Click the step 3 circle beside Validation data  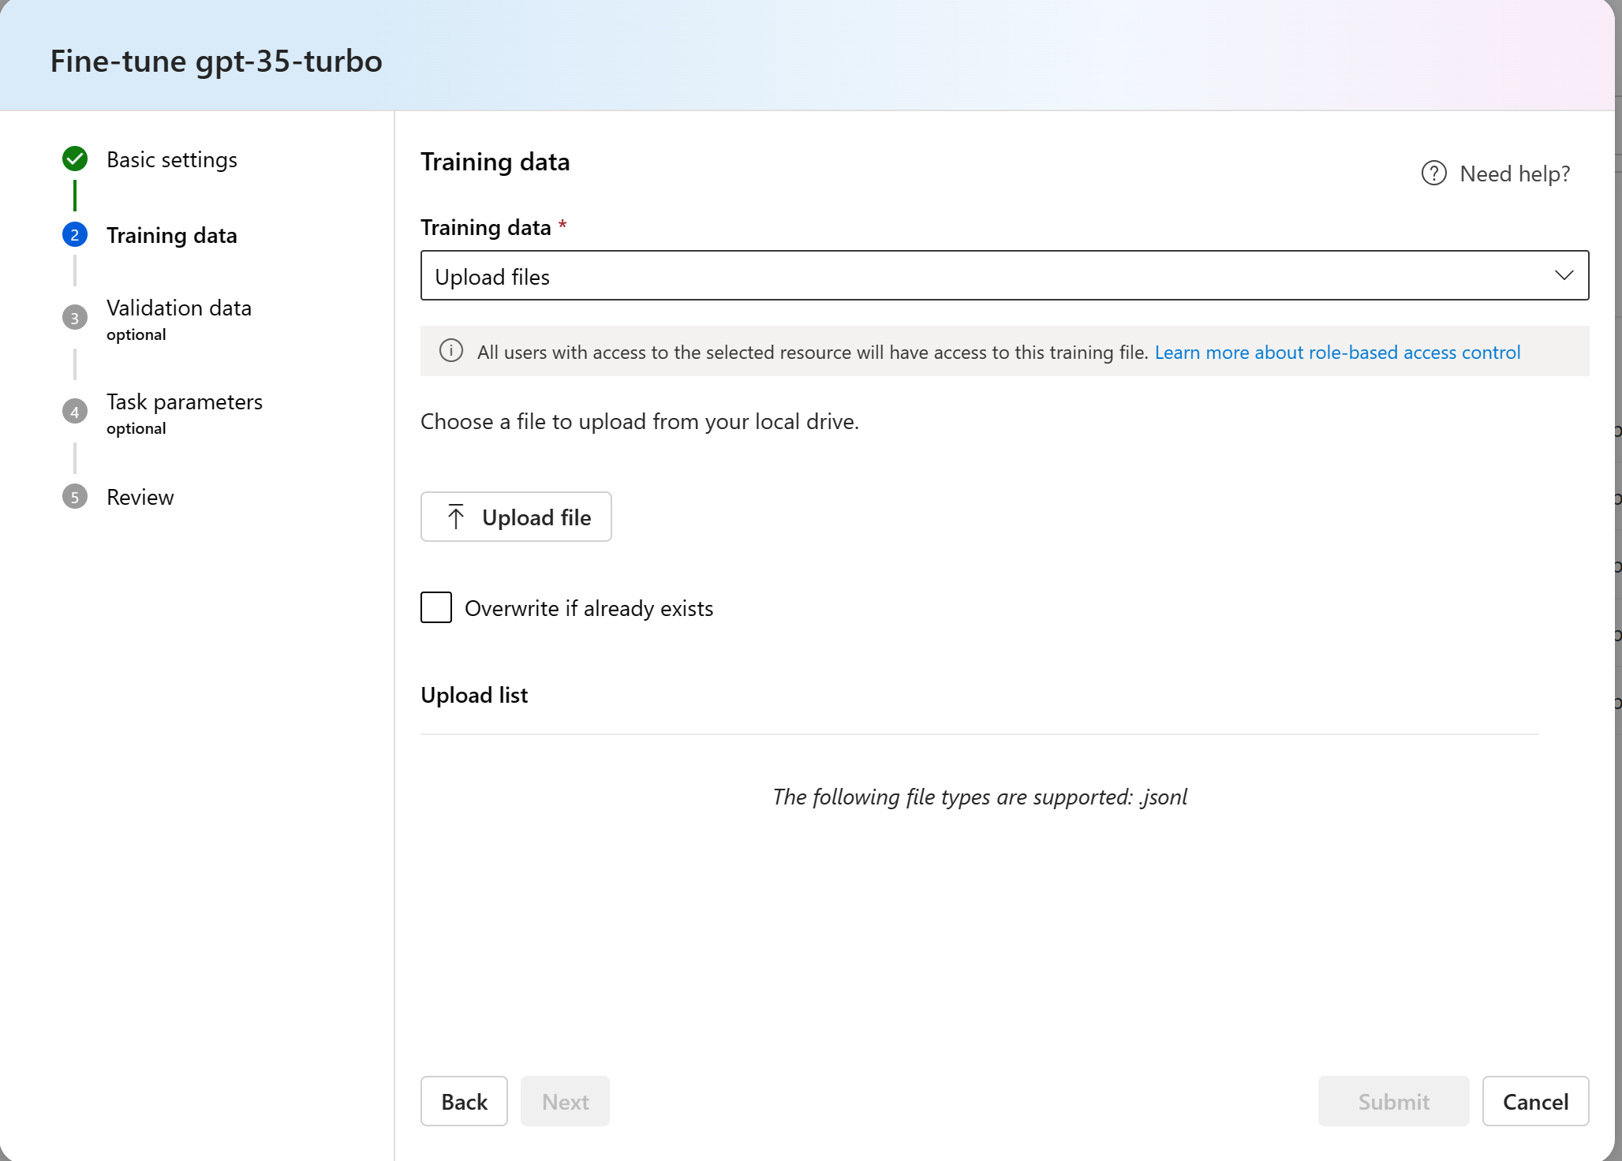74,317
